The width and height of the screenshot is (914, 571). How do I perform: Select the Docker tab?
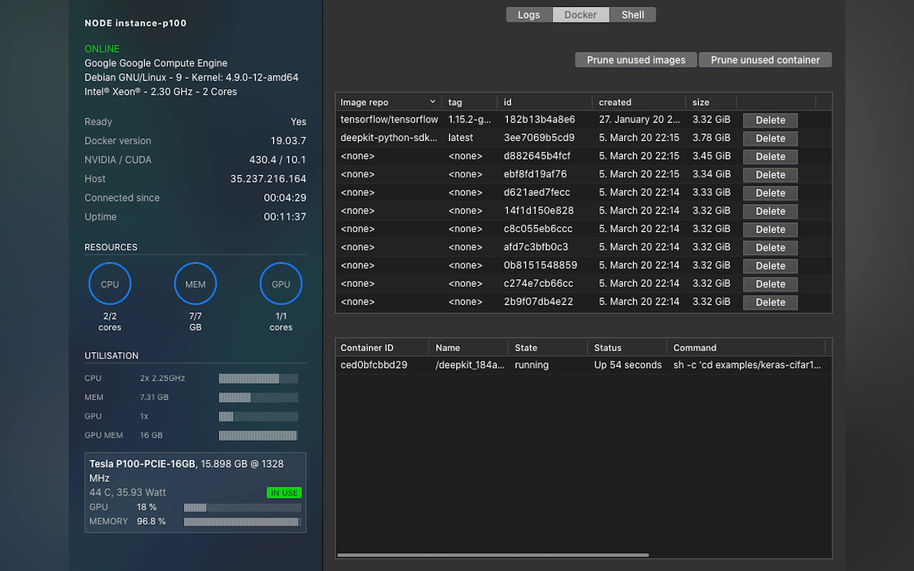[x=580, y=15]
